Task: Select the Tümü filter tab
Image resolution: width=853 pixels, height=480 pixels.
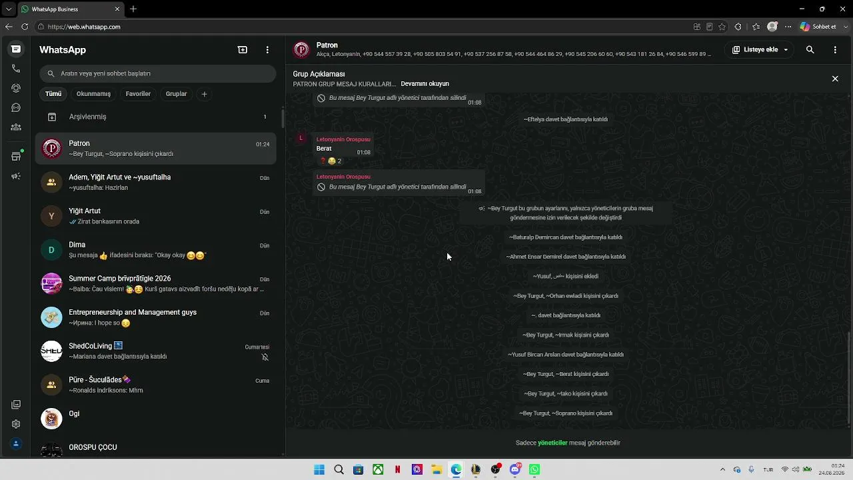Action: [x=53, y=94]
